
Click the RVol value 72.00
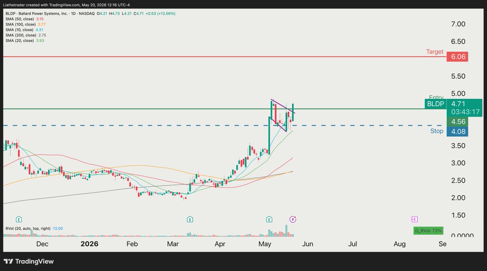point(57,229)
